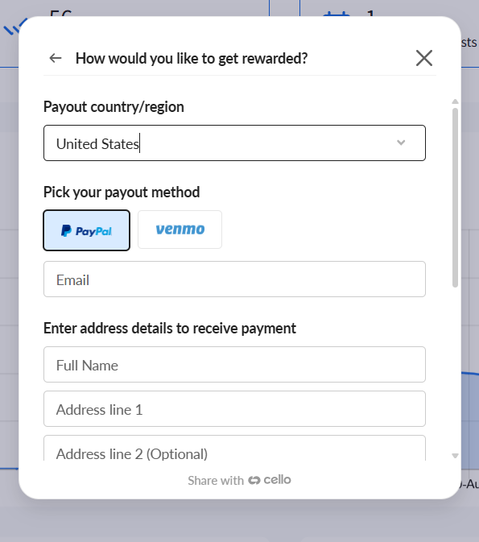Go back using the left arrow icon
This screenshot has height=542, width=479.
coord(56,58)
